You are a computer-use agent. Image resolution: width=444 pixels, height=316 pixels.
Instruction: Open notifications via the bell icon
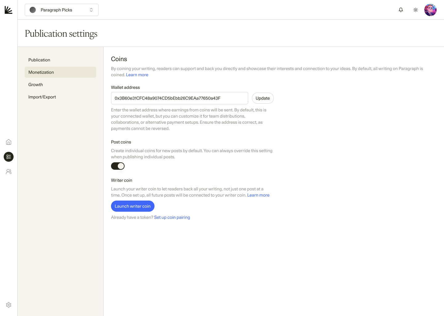tap(401, 10)
